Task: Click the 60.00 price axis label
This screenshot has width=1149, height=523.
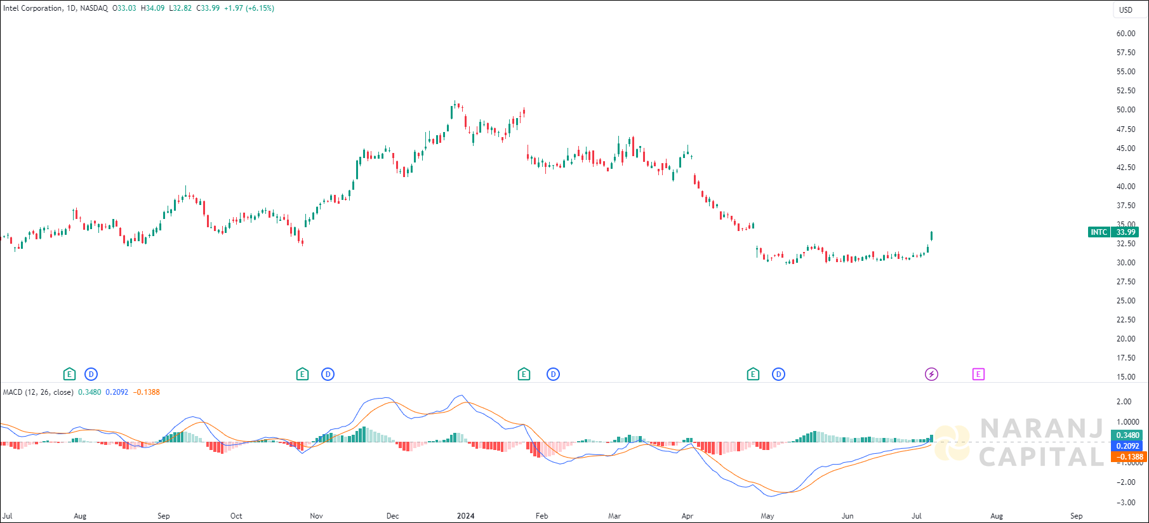Action: tap(1126, 34)
